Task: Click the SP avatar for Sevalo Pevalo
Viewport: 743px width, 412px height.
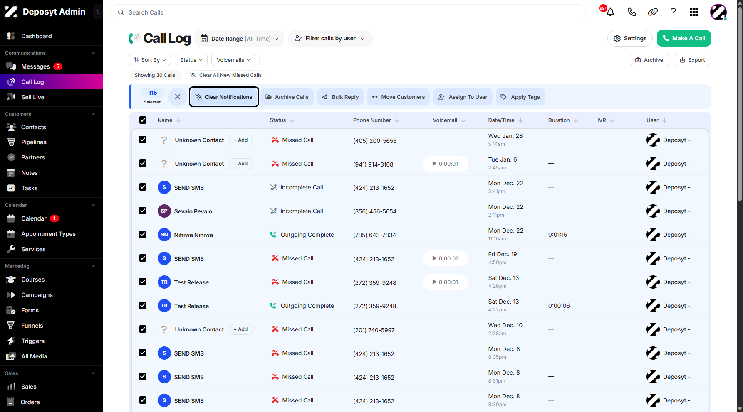Action: [164, 211]
